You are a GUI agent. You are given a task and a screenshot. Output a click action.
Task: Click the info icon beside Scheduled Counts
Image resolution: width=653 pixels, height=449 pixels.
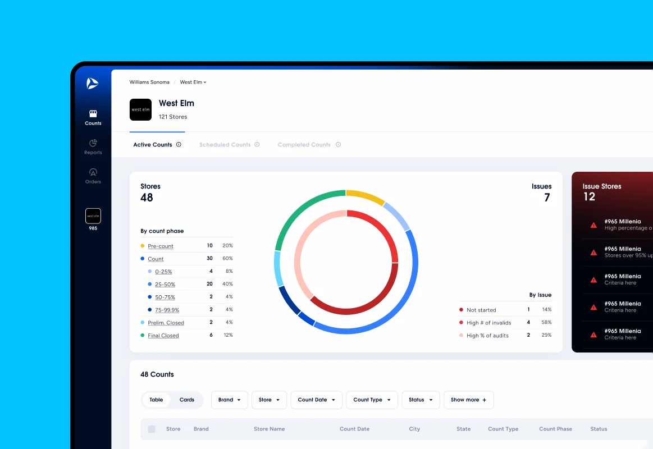(x=257, y=144)
